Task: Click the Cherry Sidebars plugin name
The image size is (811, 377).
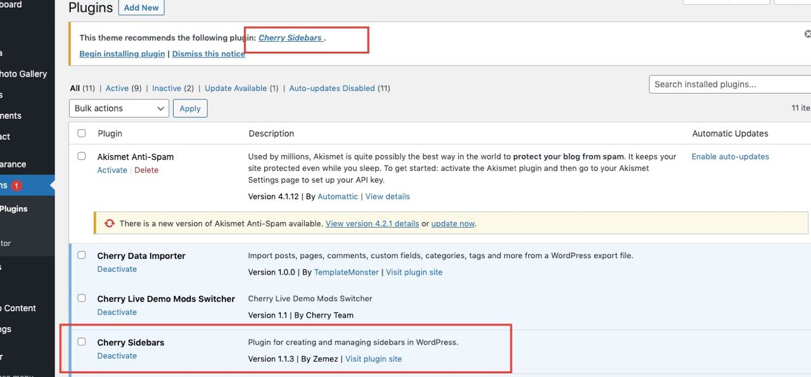Action: pos(131,342)
